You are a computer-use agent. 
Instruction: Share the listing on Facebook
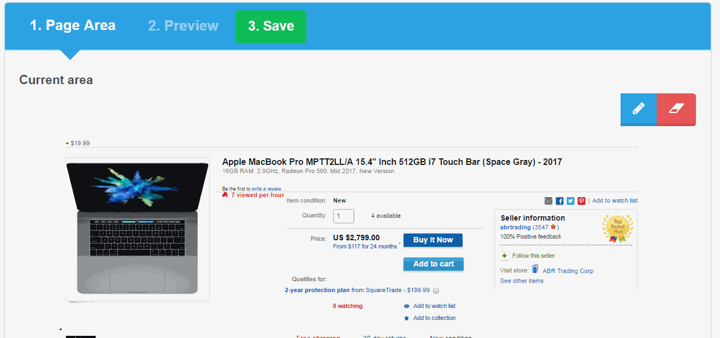(x=559, y=201)
